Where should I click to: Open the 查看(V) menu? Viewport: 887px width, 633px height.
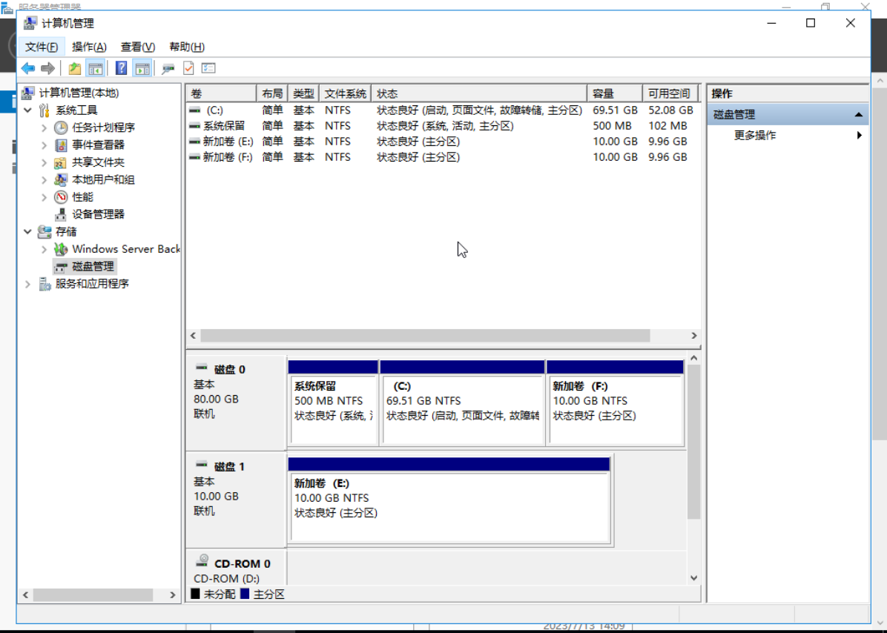(x=138, y=47)
